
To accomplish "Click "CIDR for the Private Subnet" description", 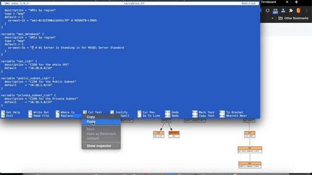I will click(x=53, y=99).
